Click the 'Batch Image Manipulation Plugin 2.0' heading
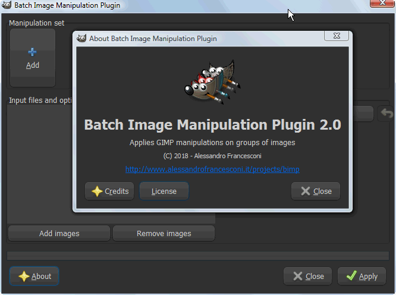 (x=212, y=125)
